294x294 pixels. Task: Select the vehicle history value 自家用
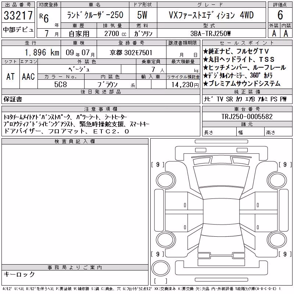point(79,34)
